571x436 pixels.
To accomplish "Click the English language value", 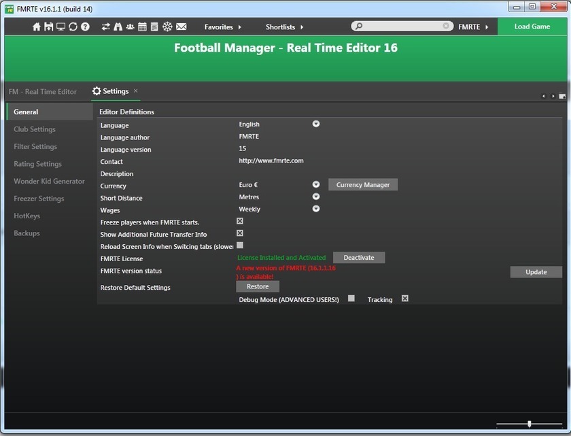I will pos(249,124).
